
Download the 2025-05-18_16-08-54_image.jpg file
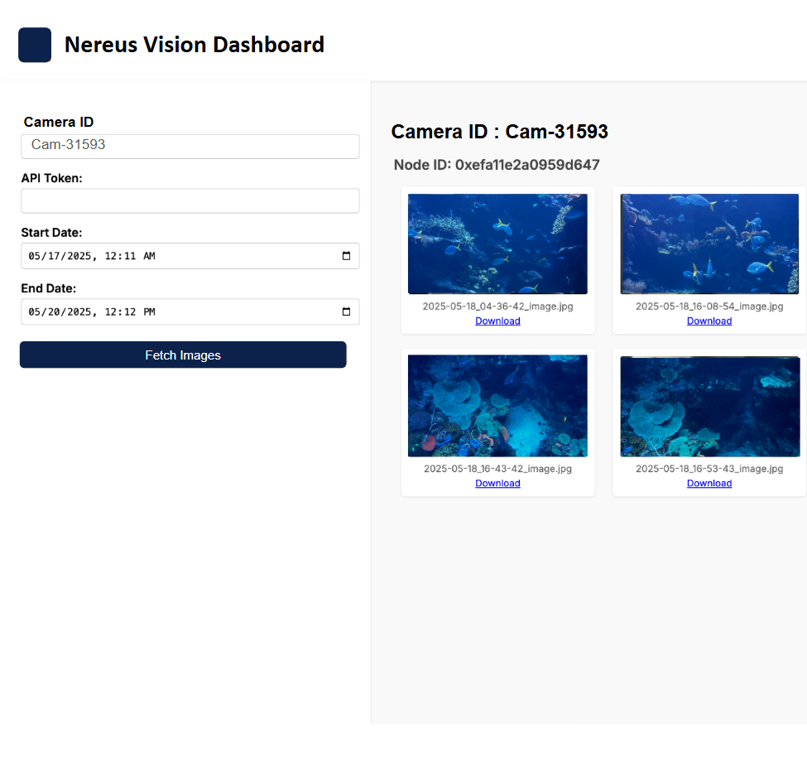tap(709, 321)
